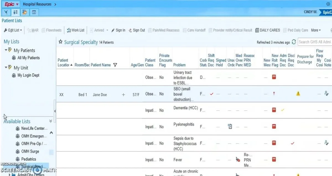Click the result flag in Sepsis row
This screenshot has height=176, width=332.
coord(274,143)
